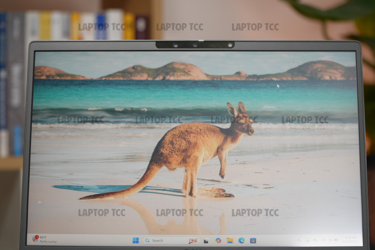The width and height of the screenshot is (375, 250).
Task: Open the Microsoft Store app
Action: point(253,240)
